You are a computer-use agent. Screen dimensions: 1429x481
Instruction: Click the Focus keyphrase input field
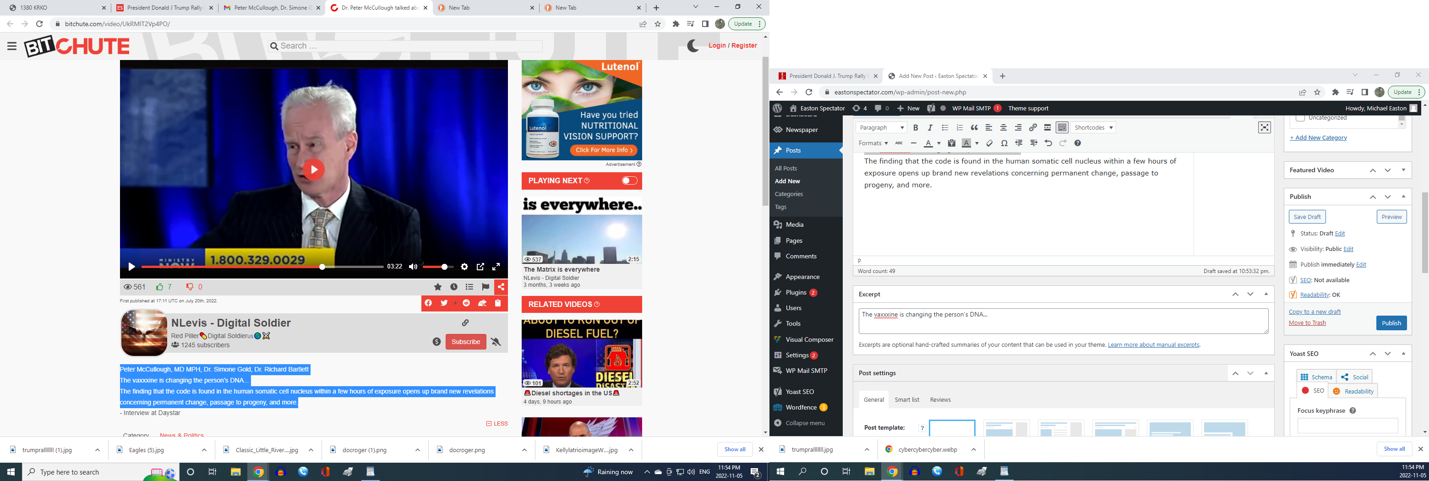[1347, 426]
